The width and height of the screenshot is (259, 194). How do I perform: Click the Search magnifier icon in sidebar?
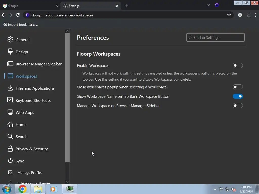point(10,137)
